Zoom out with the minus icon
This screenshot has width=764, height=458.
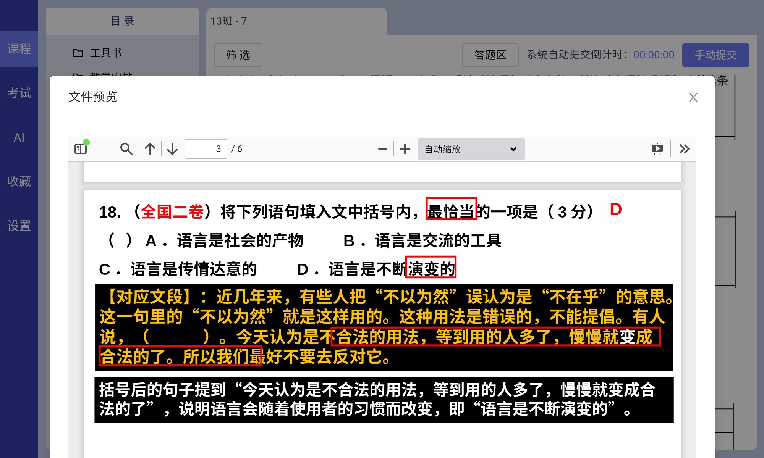tap(382, 149)
